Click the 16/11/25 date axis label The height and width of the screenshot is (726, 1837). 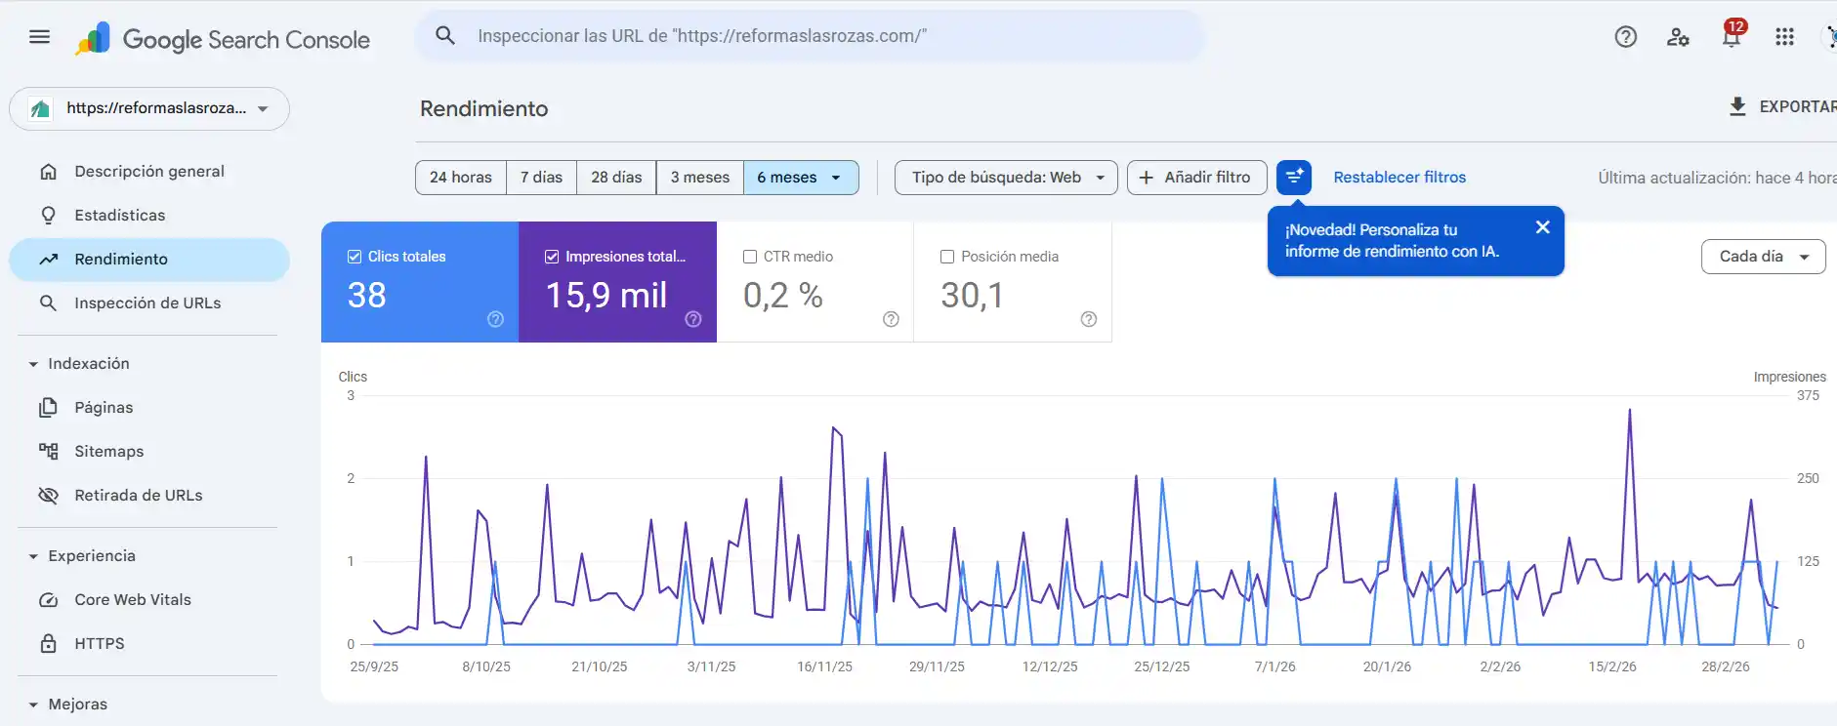(824, 666)
